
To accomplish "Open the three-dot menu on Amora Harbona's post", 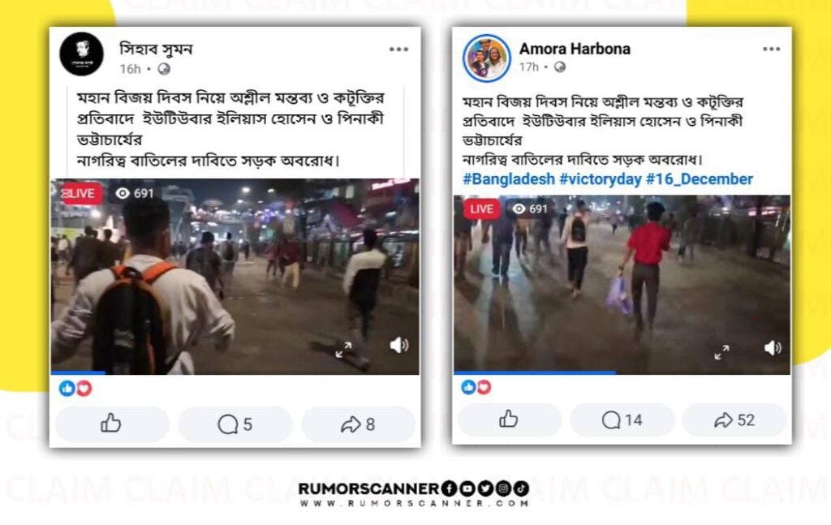I will [771, 49].
